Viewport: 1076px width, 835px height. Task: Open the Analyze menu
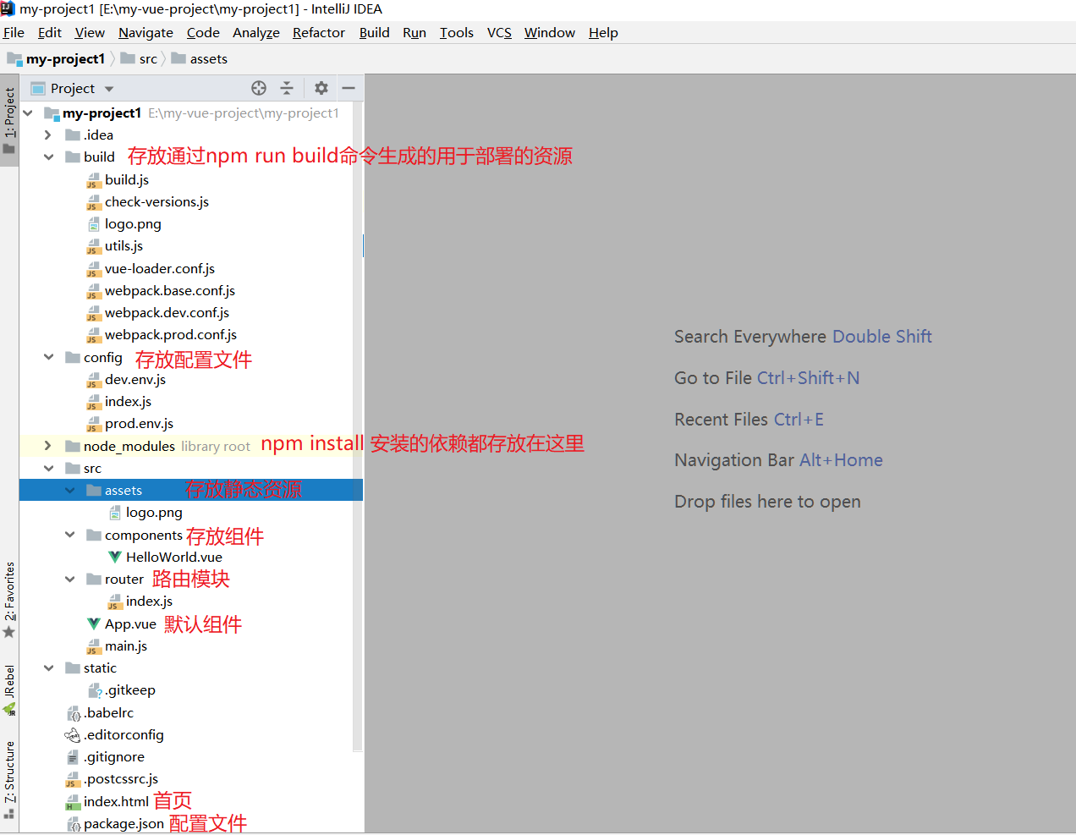(x=256, y=33)
